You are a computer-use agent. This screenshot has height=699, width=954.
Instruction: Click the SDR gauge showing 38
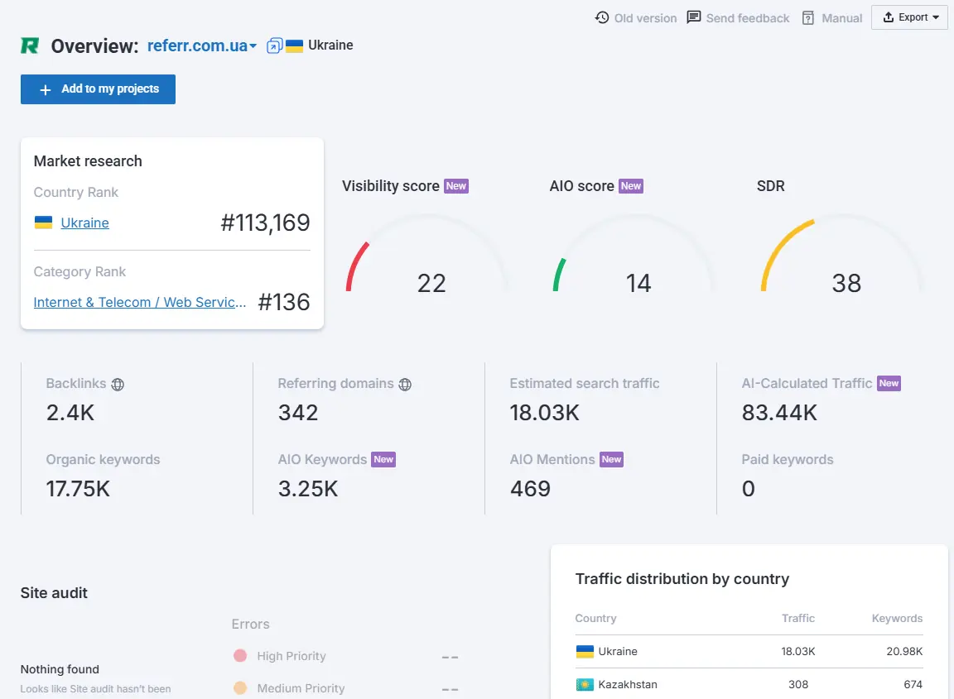(x=843, y=256)
